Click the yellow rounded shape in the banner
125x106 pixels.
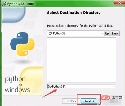click(31, 81)
